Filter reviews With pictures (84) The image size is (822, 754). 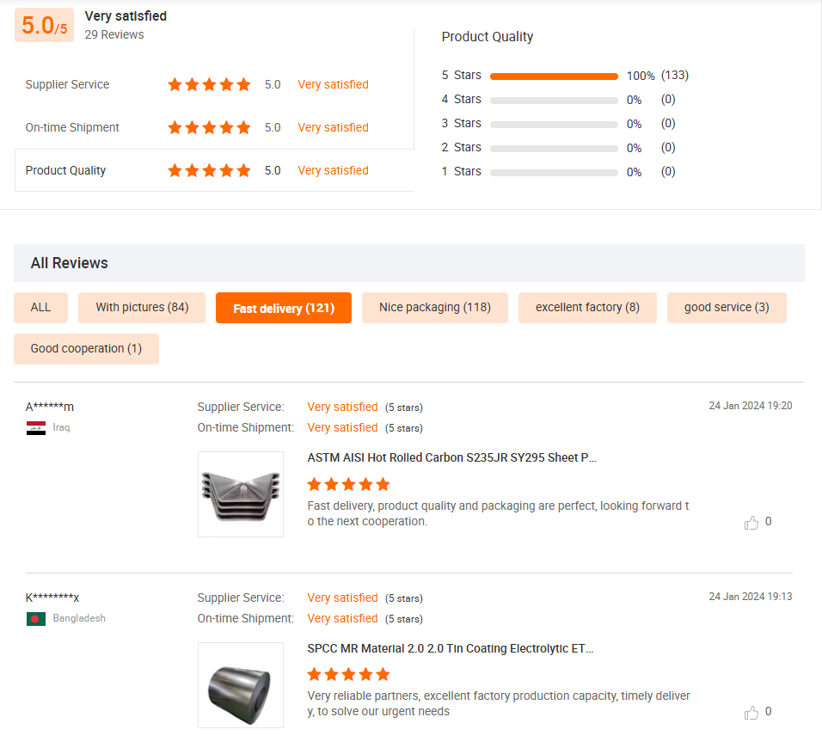click(x=142, y=308)
